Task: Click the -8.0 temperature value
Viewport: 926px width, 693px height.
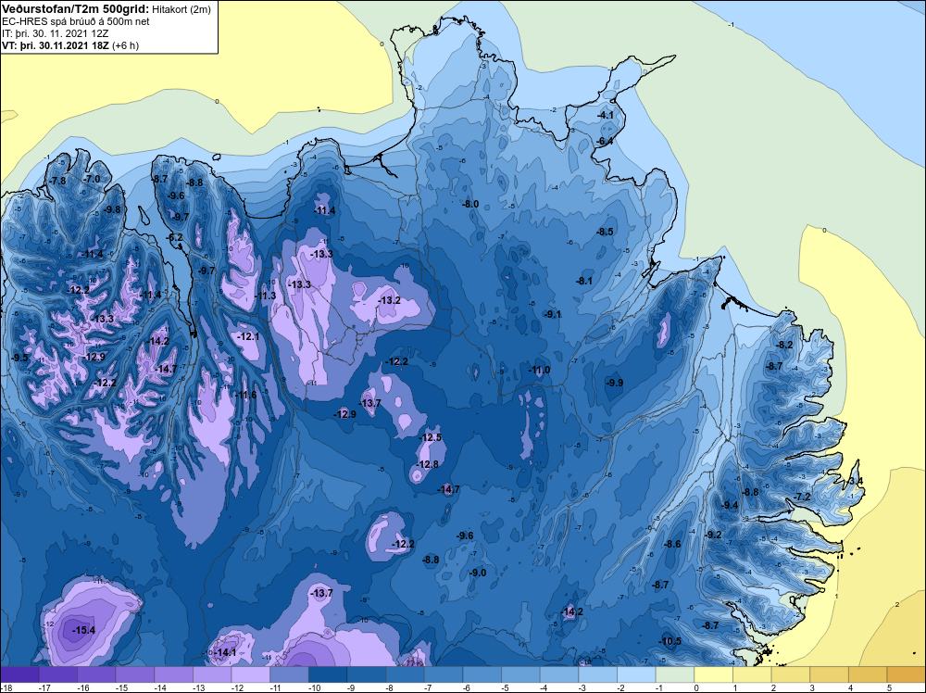Action: pyautogui.click(x=470, y=204)
